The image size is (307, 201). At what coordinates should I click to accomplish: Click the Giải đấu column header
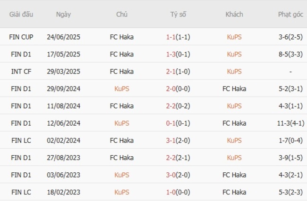(x=21, y=15)
